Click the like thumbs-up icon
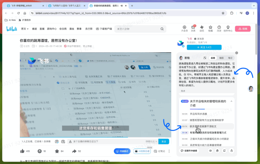 pyautogui.click(x=23, y=151)
